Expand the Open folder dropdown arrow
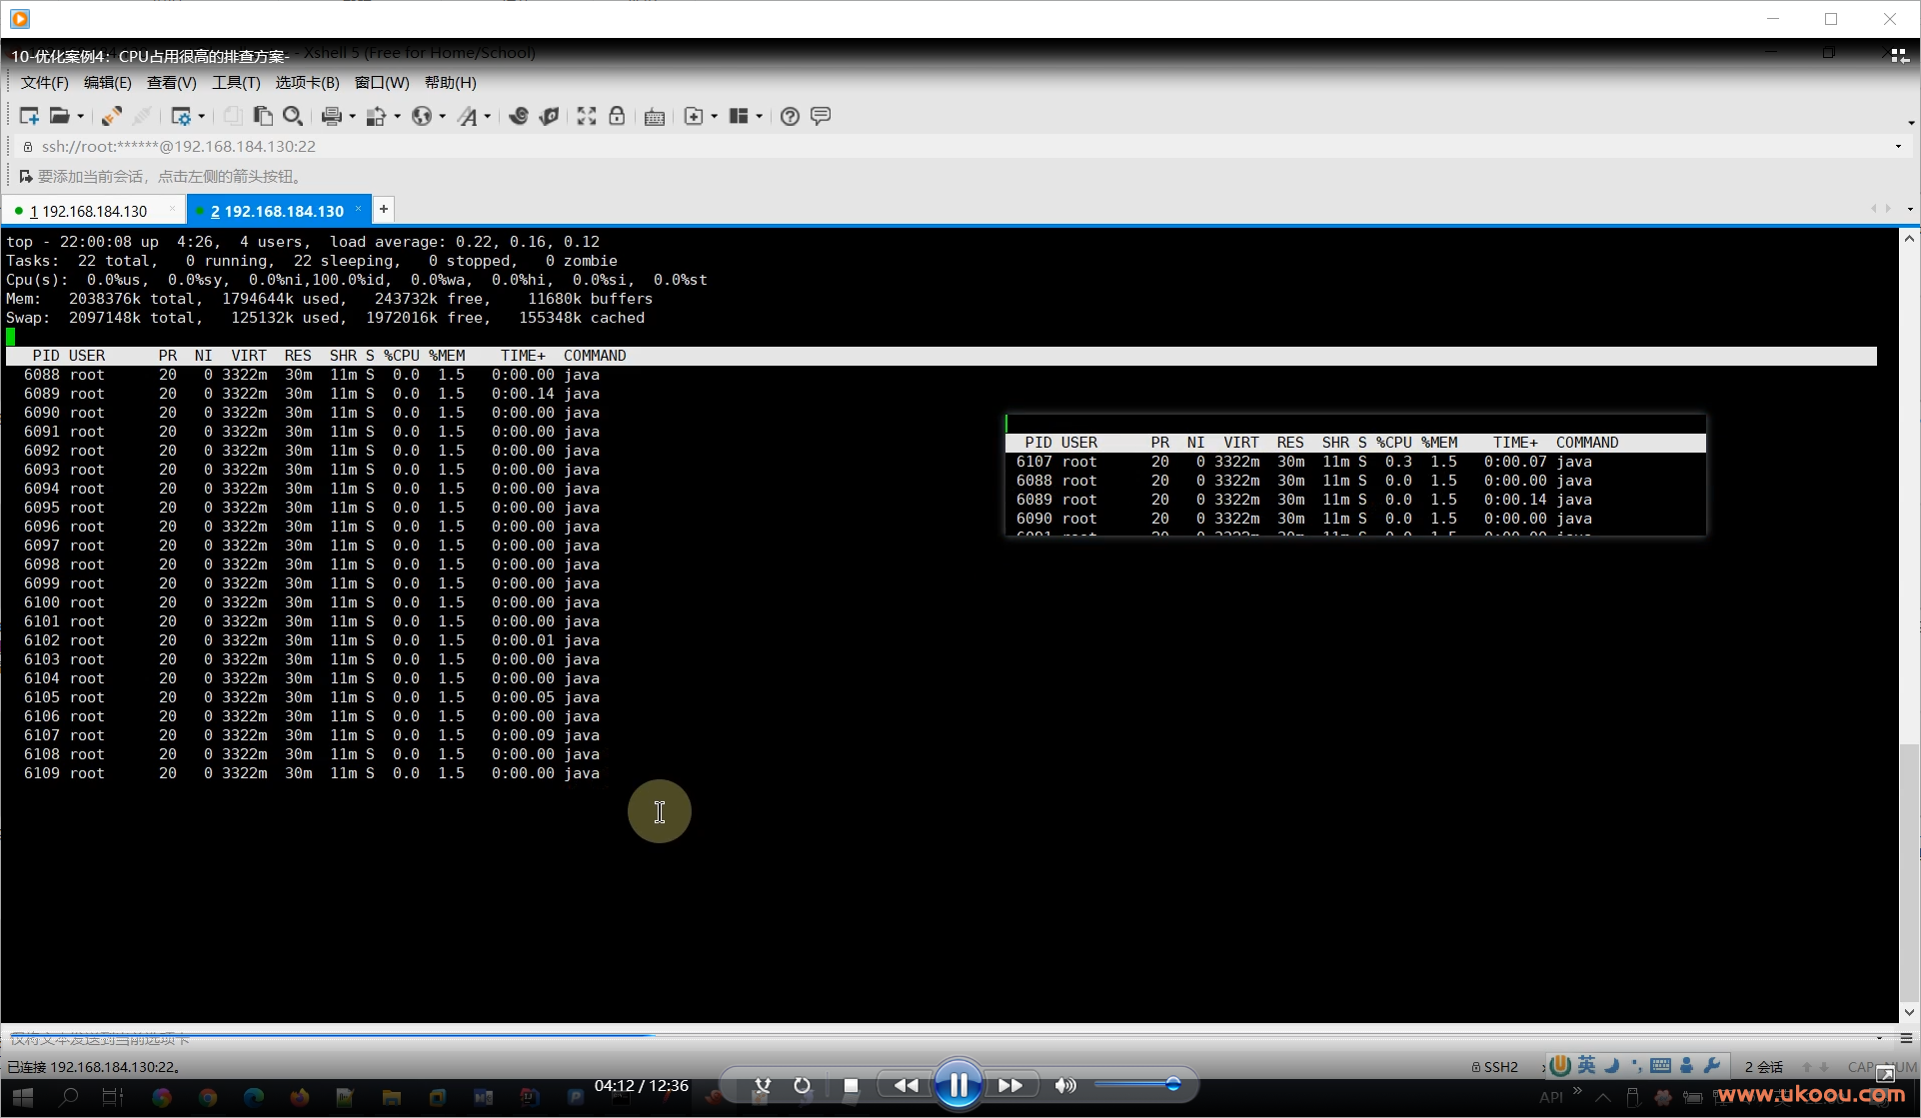Image resolution: width=1921 pixels, height=1118 pixels. pyautogui.click(x=80, y=116)
